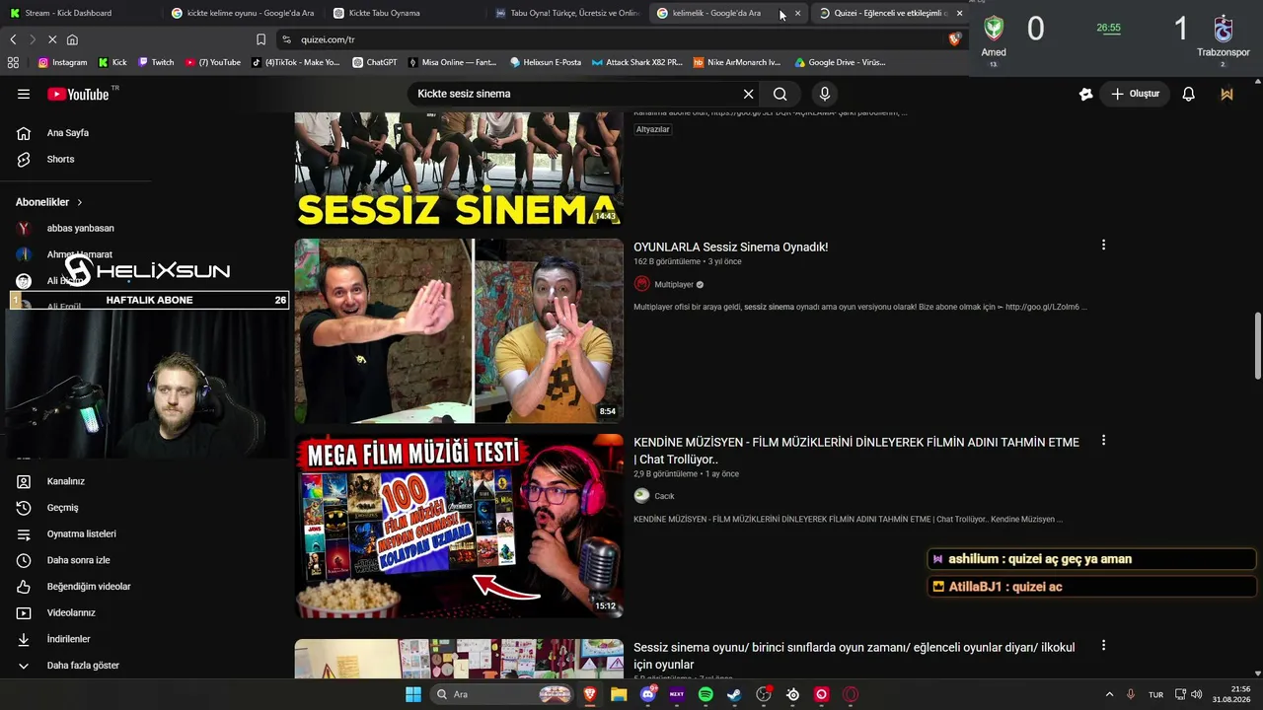Open the YouTube account avatar menu
1263x710 pixels.
(x=1226, y=94)
